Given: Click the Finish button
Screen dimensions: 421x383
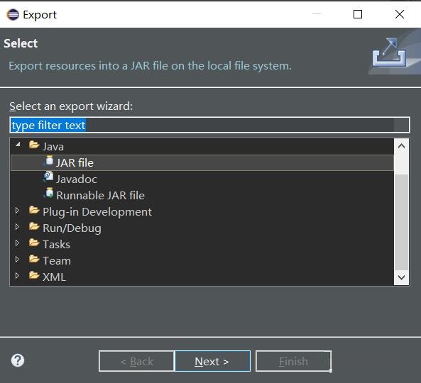Looking at the screenshot, I should 293,361.
